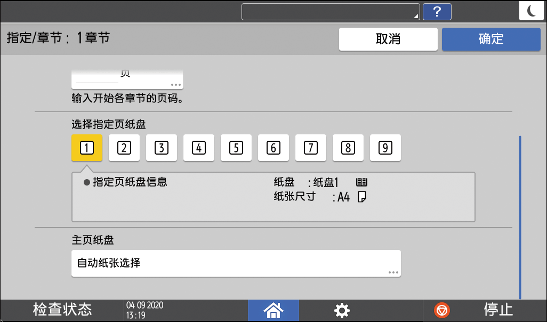This screenshot has height=322, width=547.
Task: Select chapter tray button 5
Action: (236, 148)
